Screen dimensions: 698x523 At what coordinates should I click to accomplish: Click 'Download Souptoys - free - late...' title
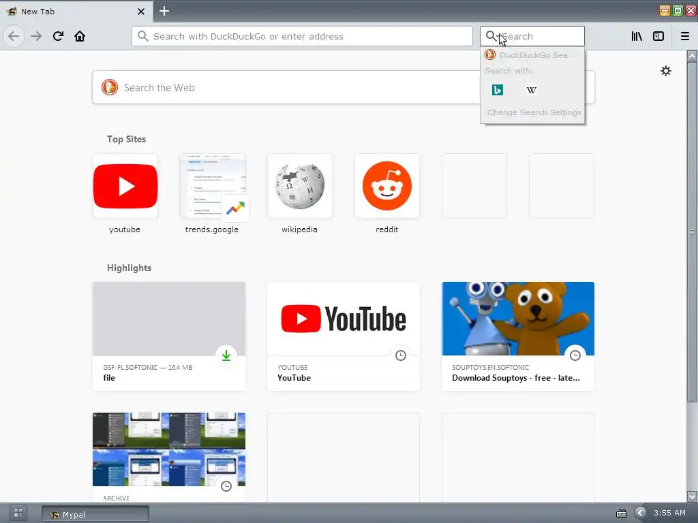tap(516, 378)
